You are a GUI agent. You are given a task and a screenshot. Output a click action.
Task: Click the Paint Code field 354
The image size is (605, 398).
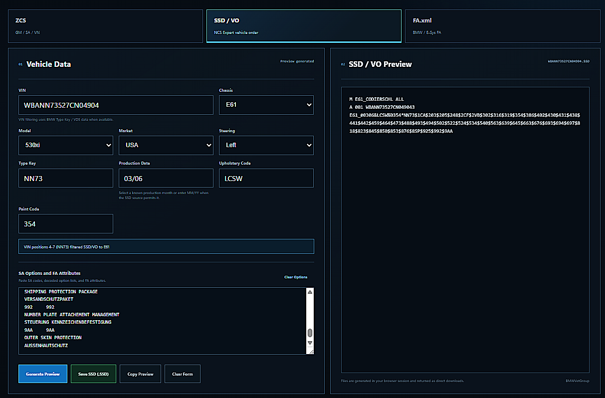tap(66, 224)
